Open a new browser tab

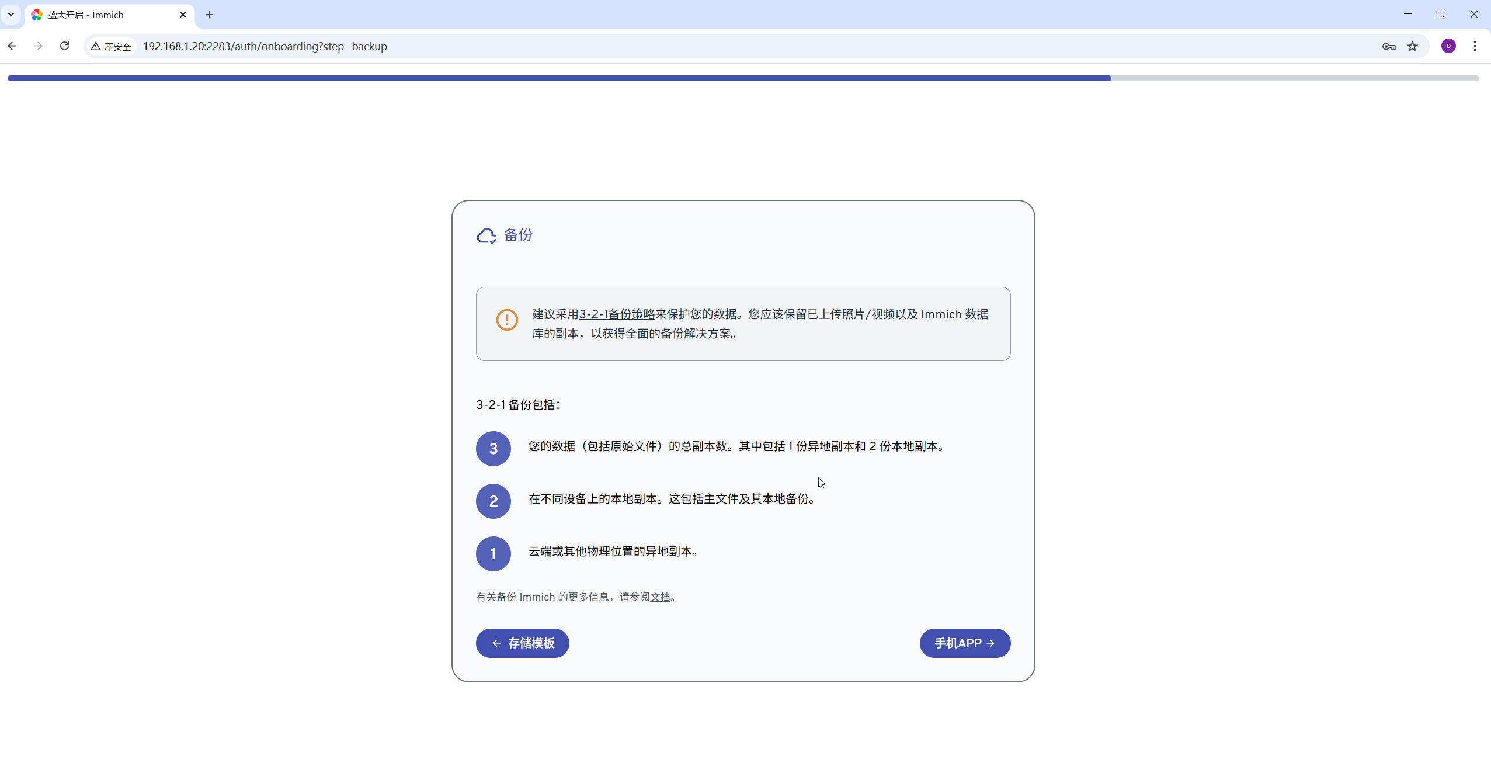[x=210, y=15]
